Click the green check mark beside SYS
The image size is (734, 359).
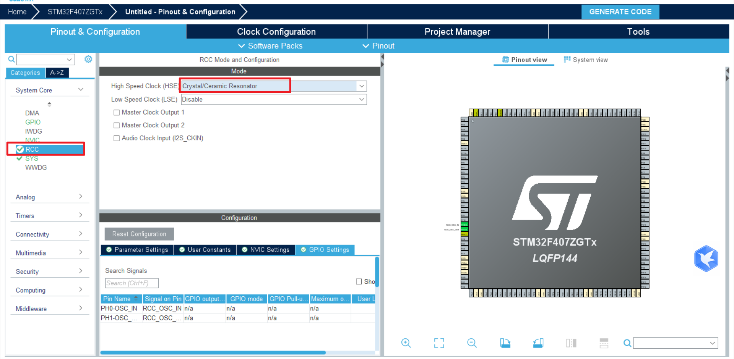[x=19, y=158]
